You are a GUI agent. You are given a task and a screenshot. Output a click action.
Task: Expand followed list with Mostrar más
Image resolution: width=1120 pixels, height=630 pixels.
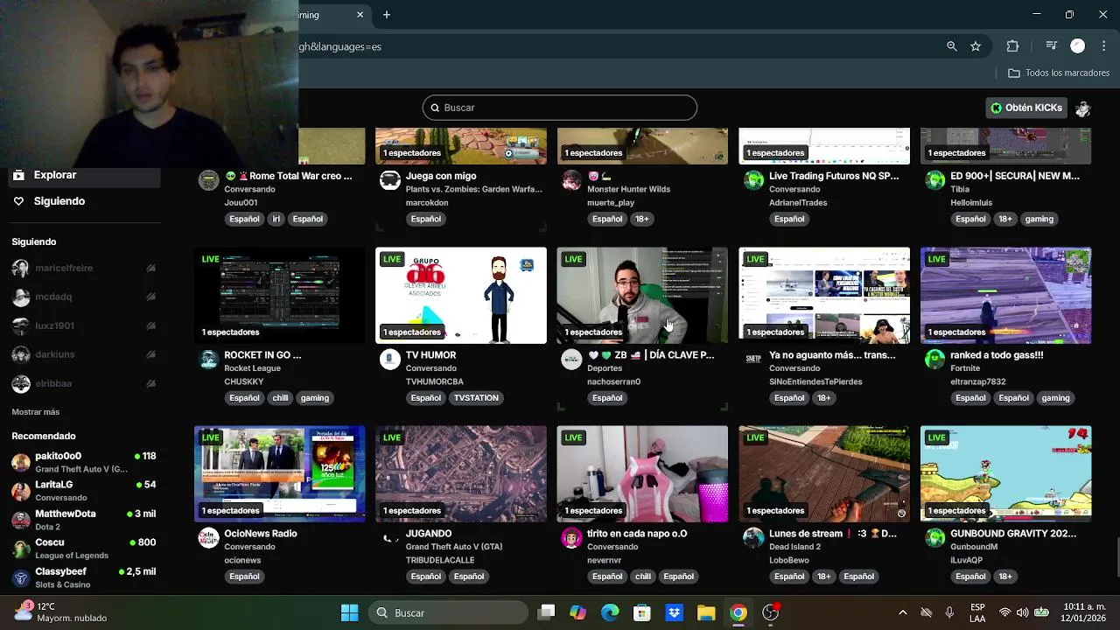click(x=36, y=412)
